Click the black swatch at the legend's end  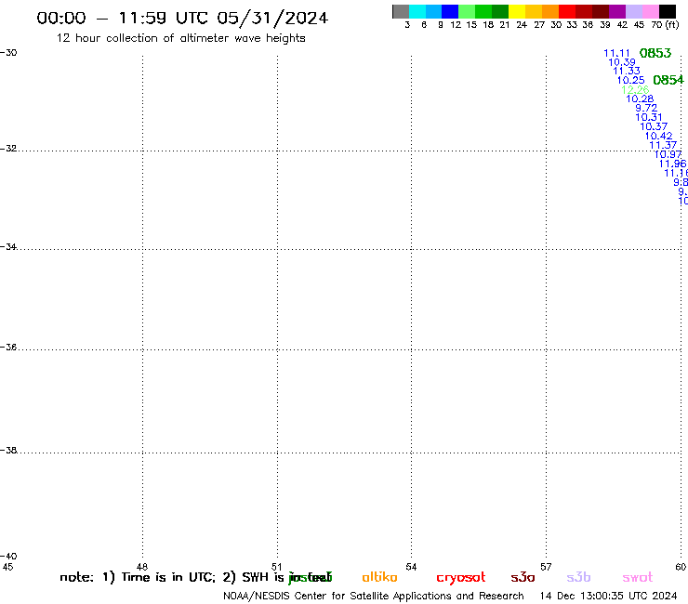pos(667,11)
